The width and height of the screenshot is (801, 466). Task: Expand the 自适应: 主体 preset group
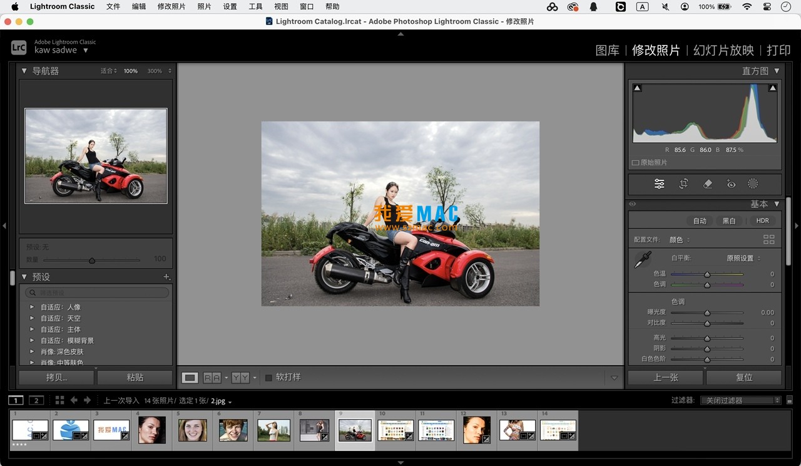(x=32, y=329)
